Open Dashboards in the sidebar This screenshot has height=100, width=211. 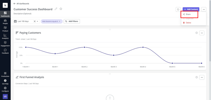click(x=5, y=14)
